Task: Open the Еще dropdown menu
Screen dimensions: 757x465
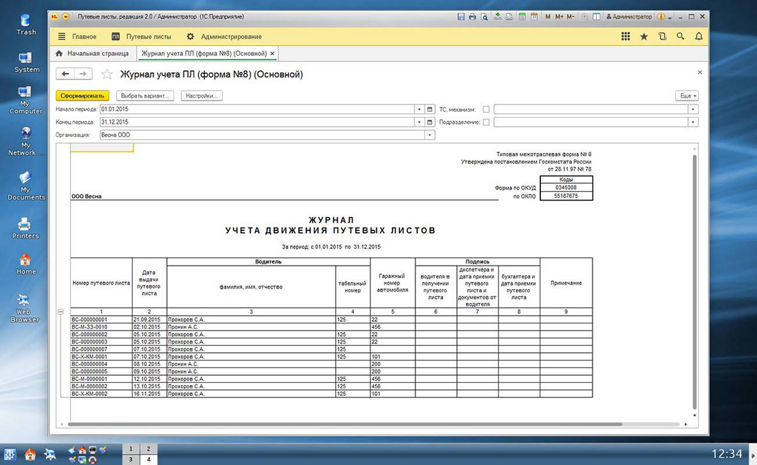Action: coord(687,96)
